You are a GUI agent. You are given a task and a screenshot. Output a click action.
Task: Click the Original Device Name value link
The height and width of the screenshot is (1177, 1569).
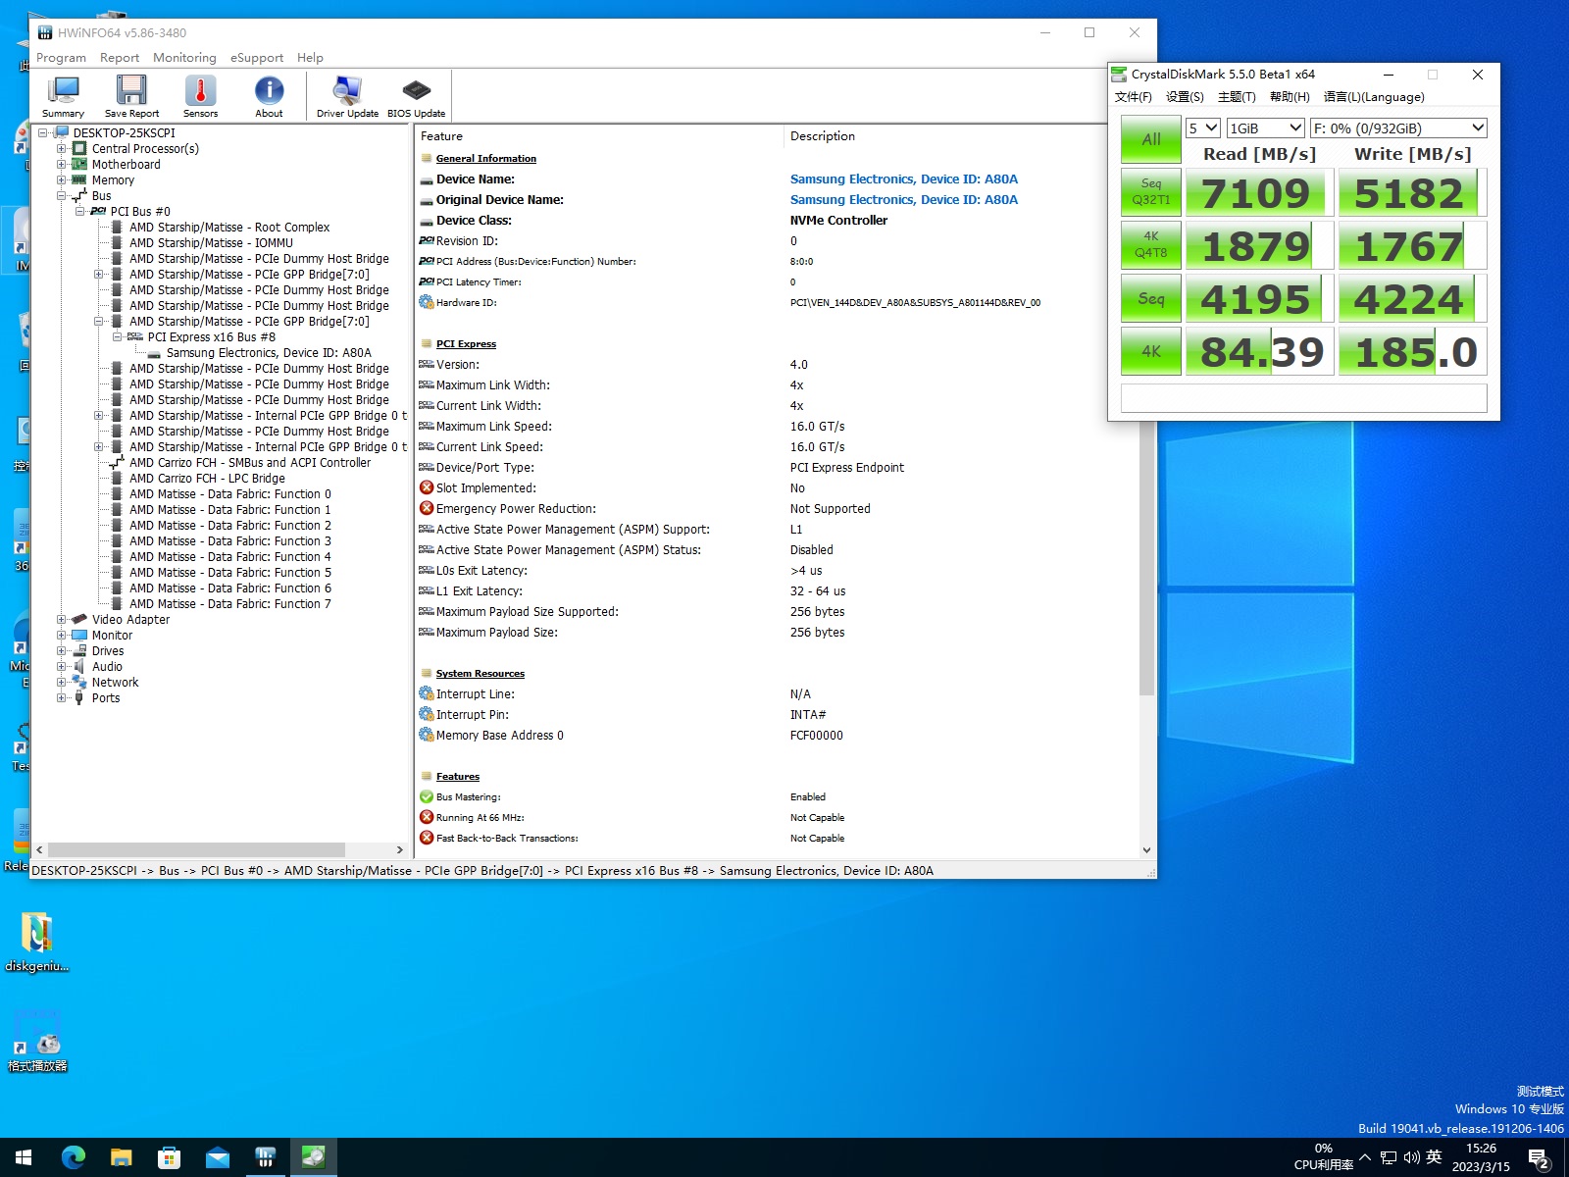[x=904, y=200]
